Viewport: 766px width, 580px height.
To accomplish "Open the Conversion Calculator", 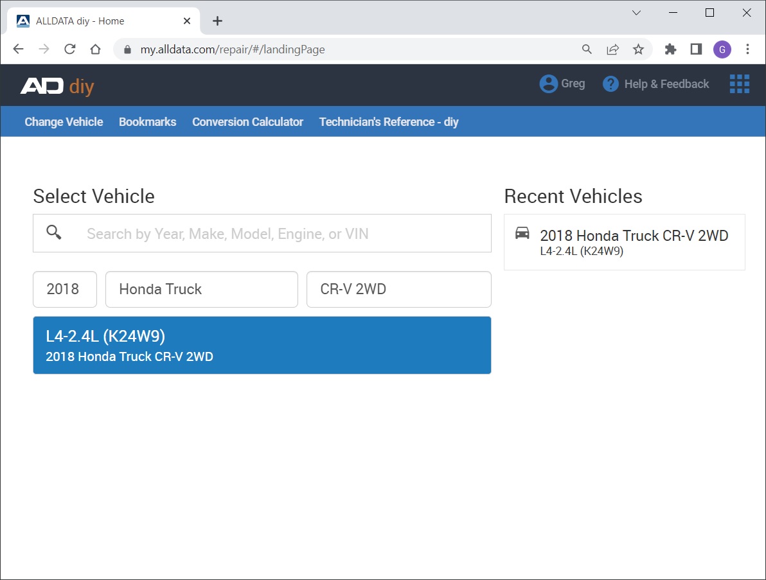I will click(x=247, y=122).
